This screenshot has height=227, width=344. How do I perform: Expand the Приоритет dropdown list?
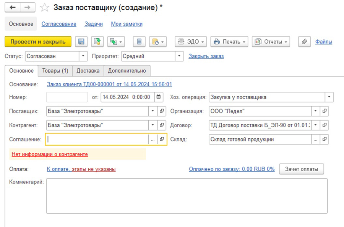[x=180, y=56]
